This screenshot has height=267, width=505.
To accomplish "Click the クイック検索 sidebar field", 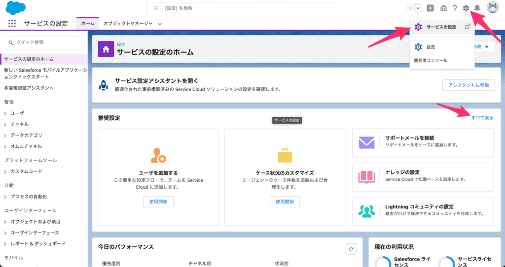I will coord(43,42).
